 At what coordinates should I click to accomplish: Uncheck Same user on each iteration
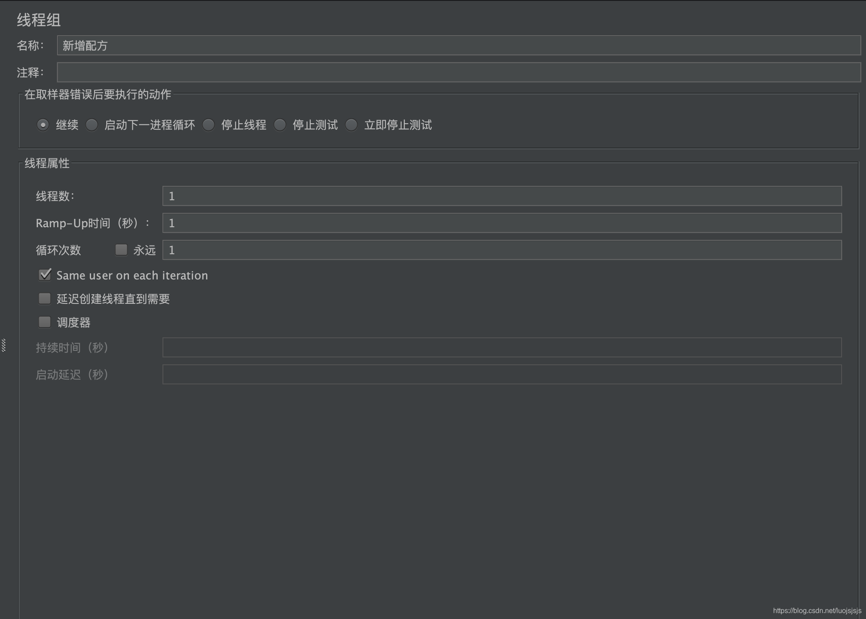(x=45, y=275)
